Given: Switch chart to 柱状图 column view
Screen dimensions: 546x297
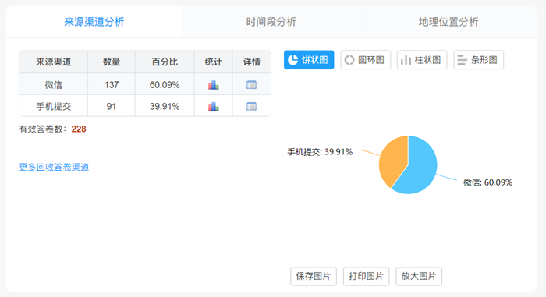Looking at the screenshot, I should [422, 60].
